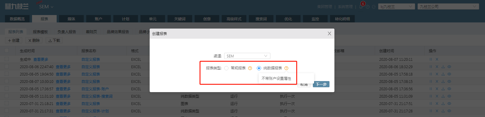Image resolution: width=485 pixels, height=117 pixels.
Task: Click the help icon beside 常规报表
Action: tap(250, 68)
